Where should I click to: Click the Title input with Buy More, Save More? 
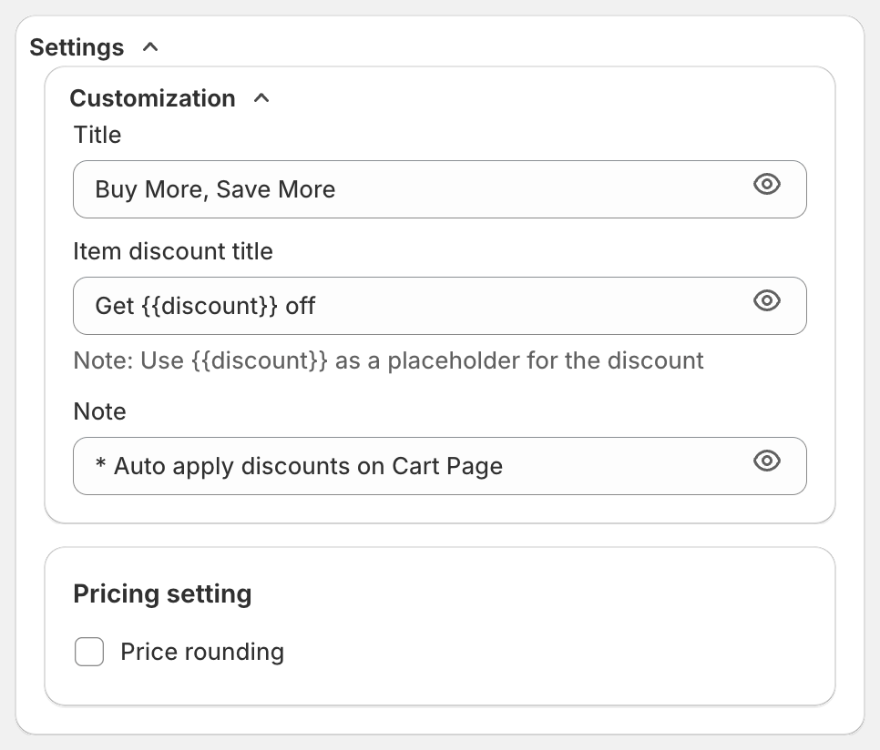(x=439, y=189)
